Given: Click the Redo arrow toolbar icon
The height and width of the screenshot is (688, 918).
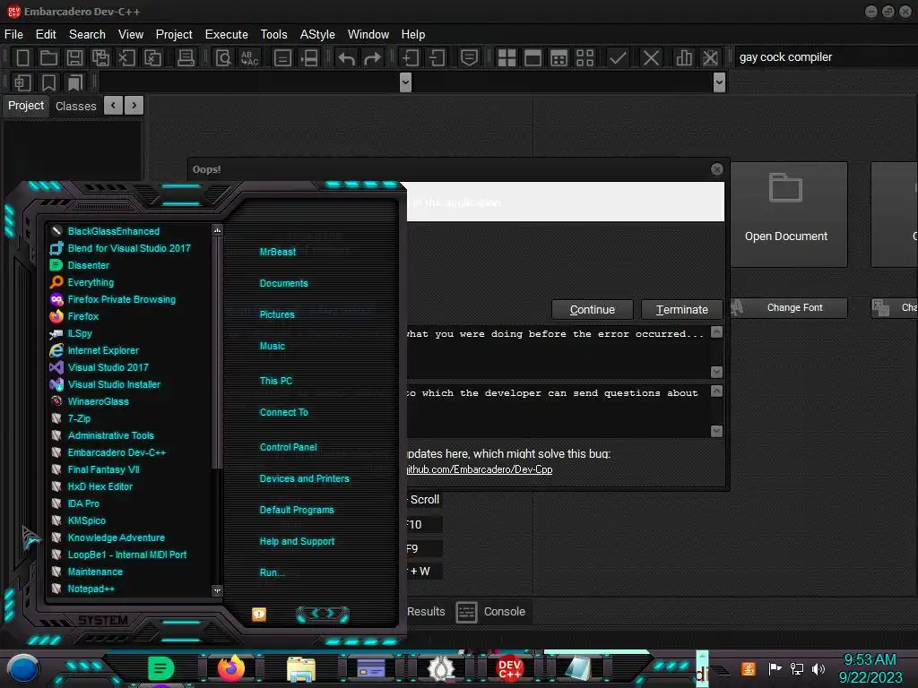Looking at the screenshot, I should pos(372,57).
